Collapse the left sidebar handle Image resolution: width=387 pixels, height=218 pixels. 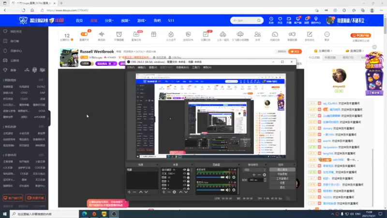(49, 118)
